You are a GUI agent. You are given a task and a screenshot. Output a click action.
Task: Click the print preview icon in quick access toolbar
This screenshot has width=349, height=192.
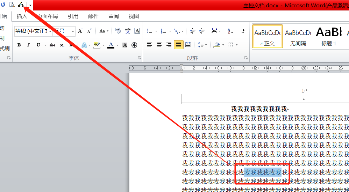click(x=12, y=5)
